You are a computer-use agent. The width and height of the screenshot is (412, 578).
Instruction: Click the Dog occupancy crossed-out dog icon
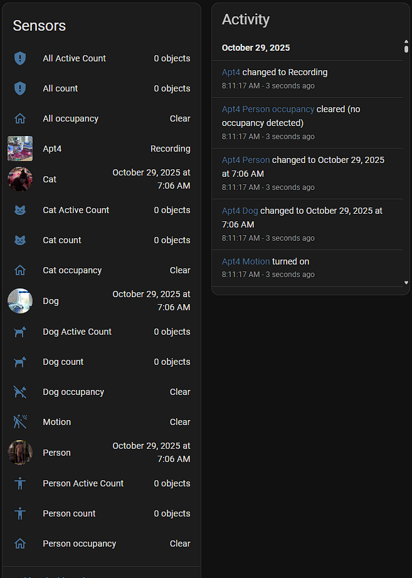point(20,392)
